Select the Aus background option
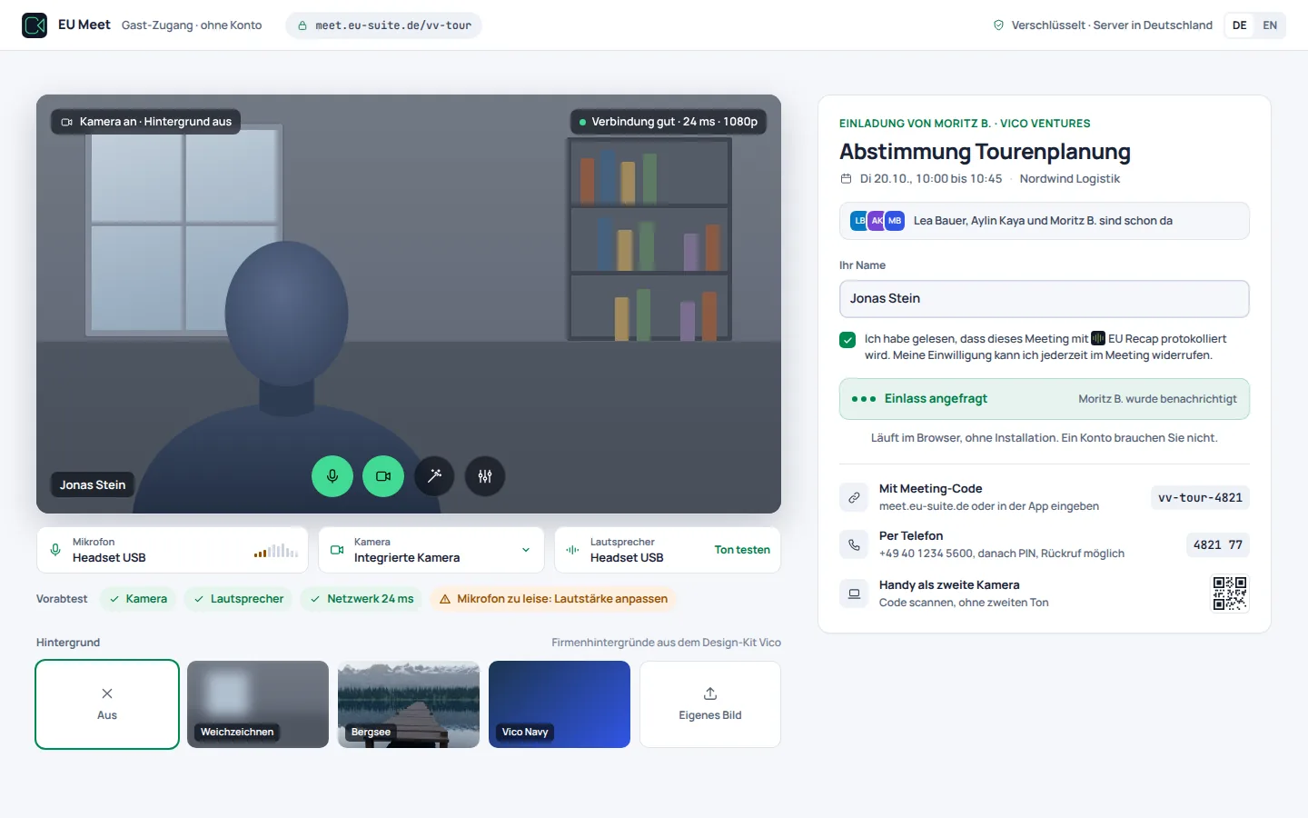The height and width of the screenshot is (818, 1308). click(x=107, y=704)
